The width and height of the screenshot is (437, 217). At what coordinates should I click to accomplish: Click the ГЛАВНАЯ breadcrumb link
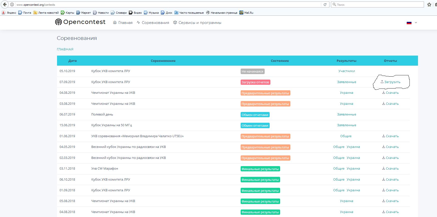pyautogui.click(x=65, y=49)
